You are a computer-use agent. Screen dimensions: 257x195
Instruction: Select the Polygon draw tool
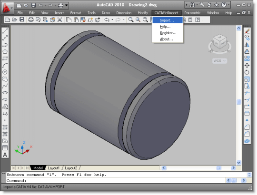point(5,51)
